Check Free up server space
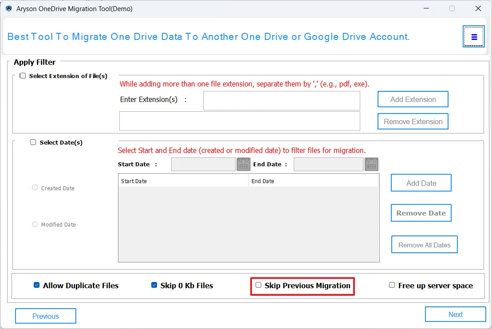This screenshot has width=492, height=329. click(x=392, y=285)
